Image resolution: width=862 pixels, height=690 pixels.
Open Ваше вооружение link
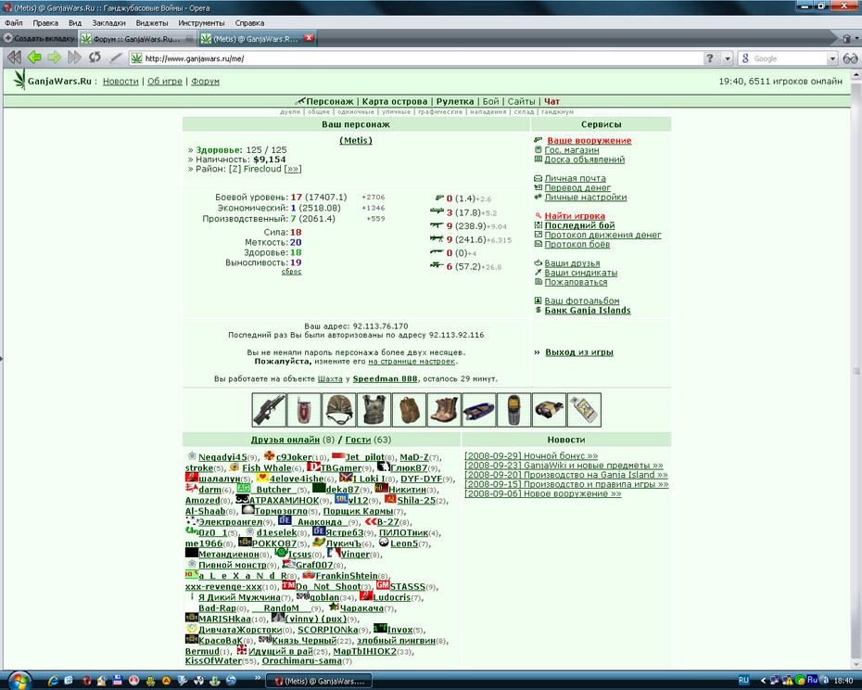pos(589,140)
